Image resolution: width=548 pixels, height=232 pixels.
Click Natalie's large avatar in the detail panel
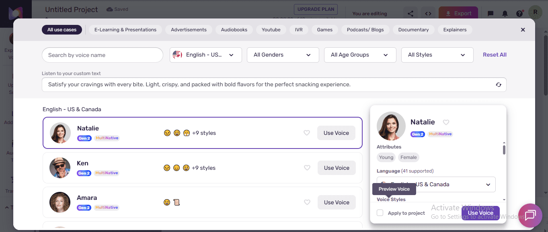[391, 126]
